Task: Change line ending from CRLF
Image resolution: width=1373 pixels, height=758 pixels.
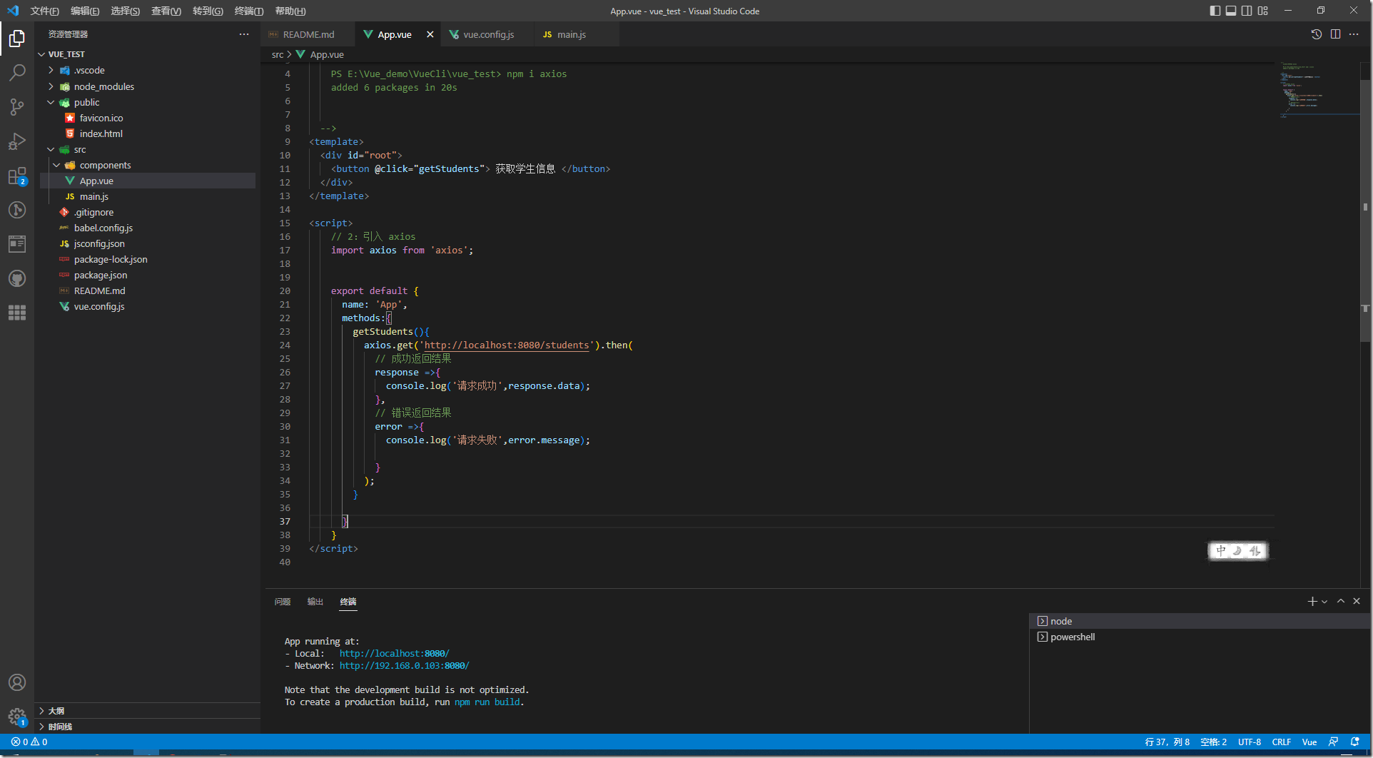Action: [1281, 742]
